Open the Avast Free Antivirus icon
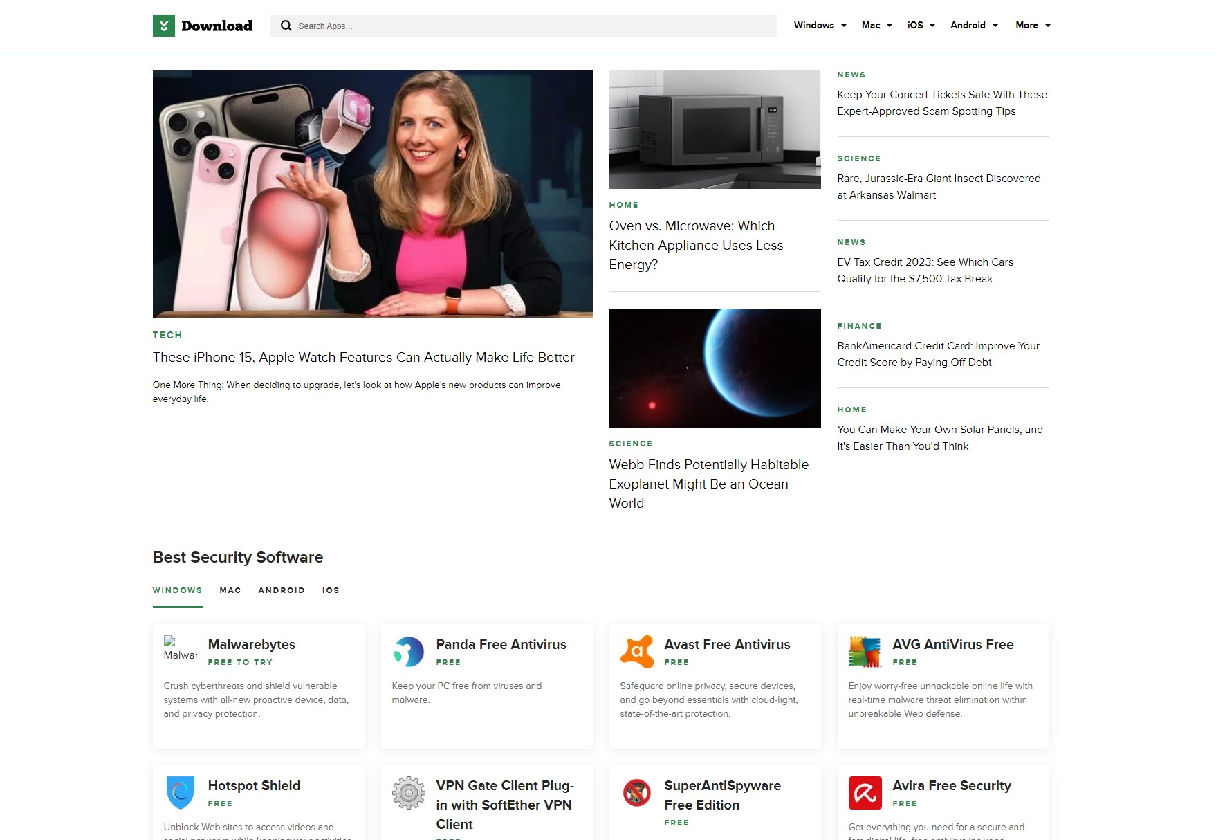The height and width of the screenshot is (840, 1216). [x=637, y=652]
